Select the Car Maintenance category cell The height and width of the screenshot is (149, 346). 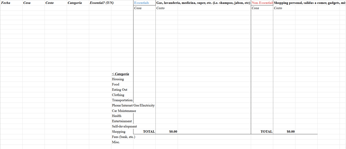pyautogui.click(x=124, y=111)
